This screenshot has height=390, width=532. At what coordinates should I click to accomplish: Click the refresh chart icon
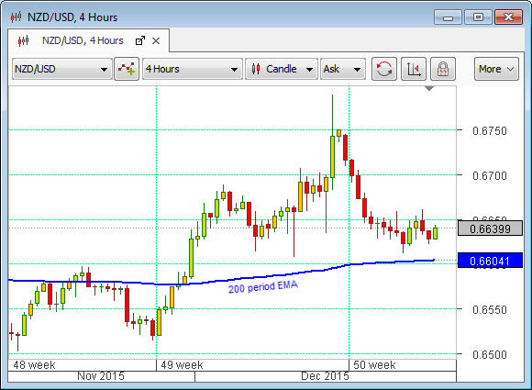point(384,69)
